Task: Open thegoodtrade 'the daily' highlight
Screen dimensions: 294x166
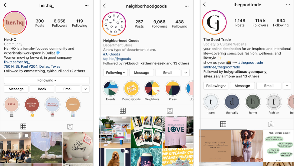Action: point(232,102)
